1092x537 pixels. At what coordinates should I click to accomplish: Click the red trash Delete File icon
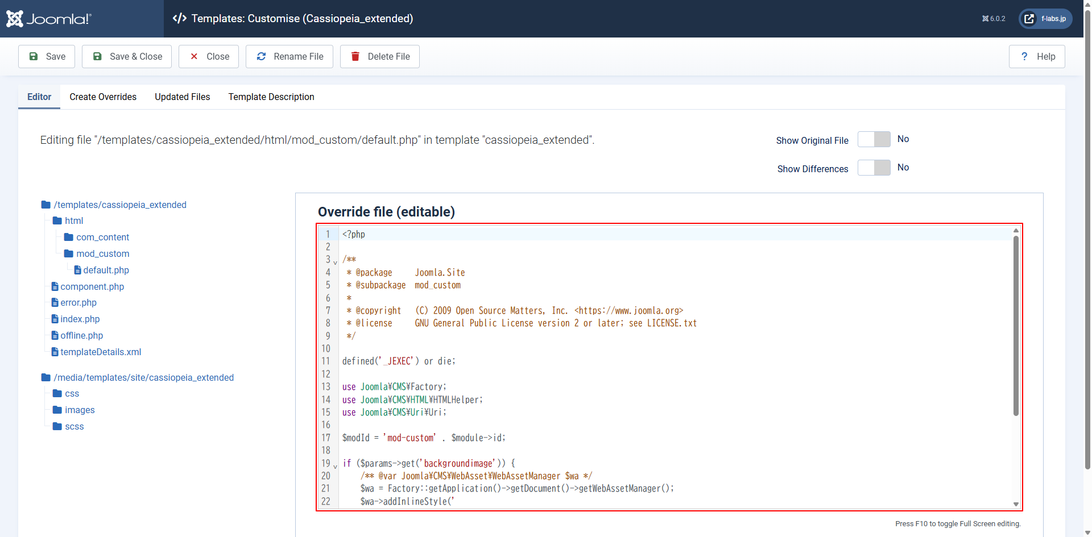point(355,56)
